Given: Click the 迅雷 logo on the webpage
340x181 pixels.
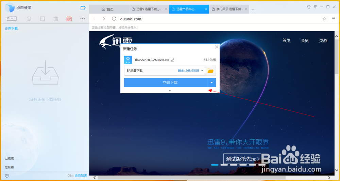Looking at the screenshot, I should click(x=116, y=41).
